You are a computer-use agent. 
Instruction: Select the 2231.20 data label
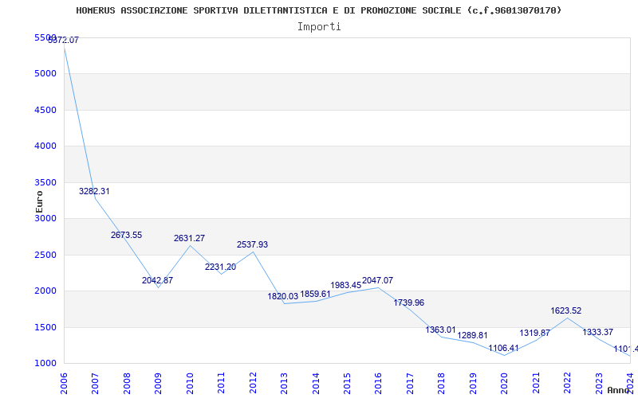[221, 267]
